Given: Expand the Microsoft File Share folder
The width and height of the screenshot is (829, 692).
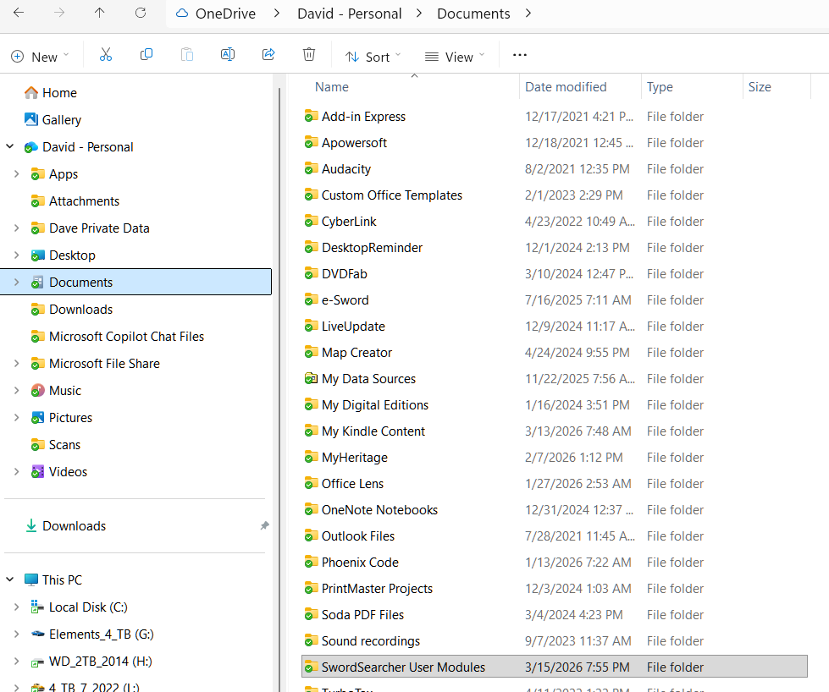Looking at the screenshot, I should 16,363.
